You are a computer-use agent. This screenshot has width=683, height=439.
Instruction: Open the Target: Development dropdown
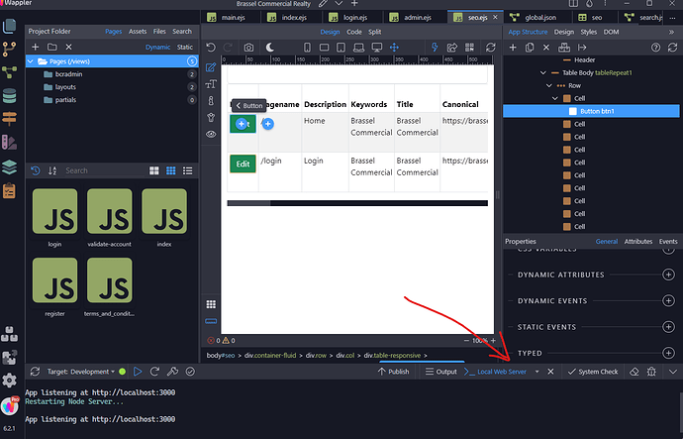pos(80,372)
